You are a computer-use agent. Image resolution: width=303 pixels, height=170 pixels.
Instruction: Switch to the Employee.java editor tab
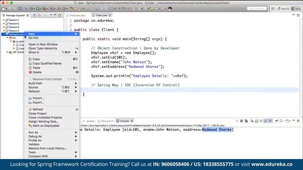[x=76, y=15]
